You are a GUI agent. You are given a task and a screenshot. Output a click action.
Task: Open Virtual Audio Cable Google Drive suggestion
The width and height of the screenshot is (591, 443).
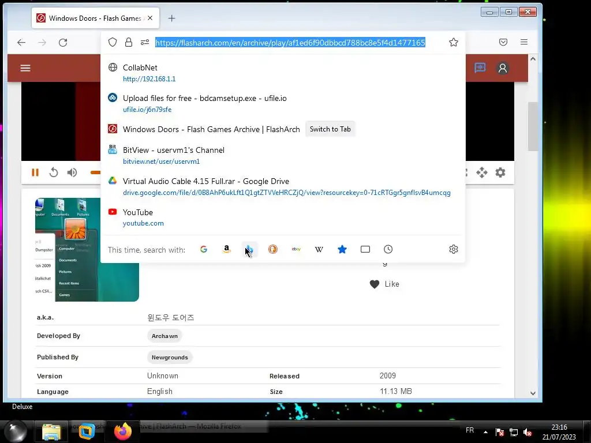(x=283, y=187)
